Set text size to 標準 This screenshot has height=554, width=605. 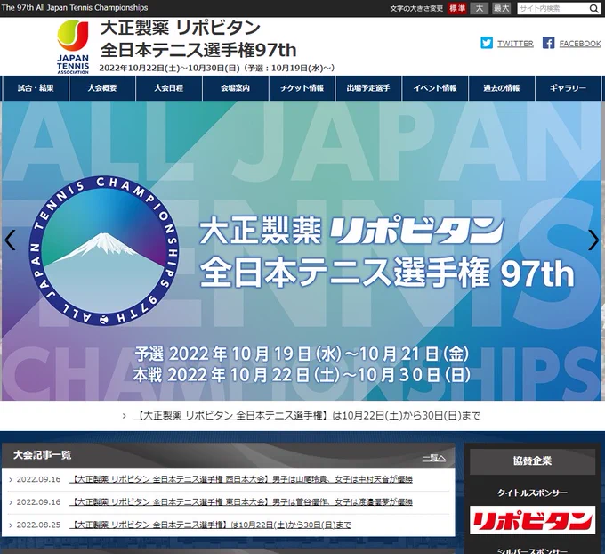pos(457,8)
